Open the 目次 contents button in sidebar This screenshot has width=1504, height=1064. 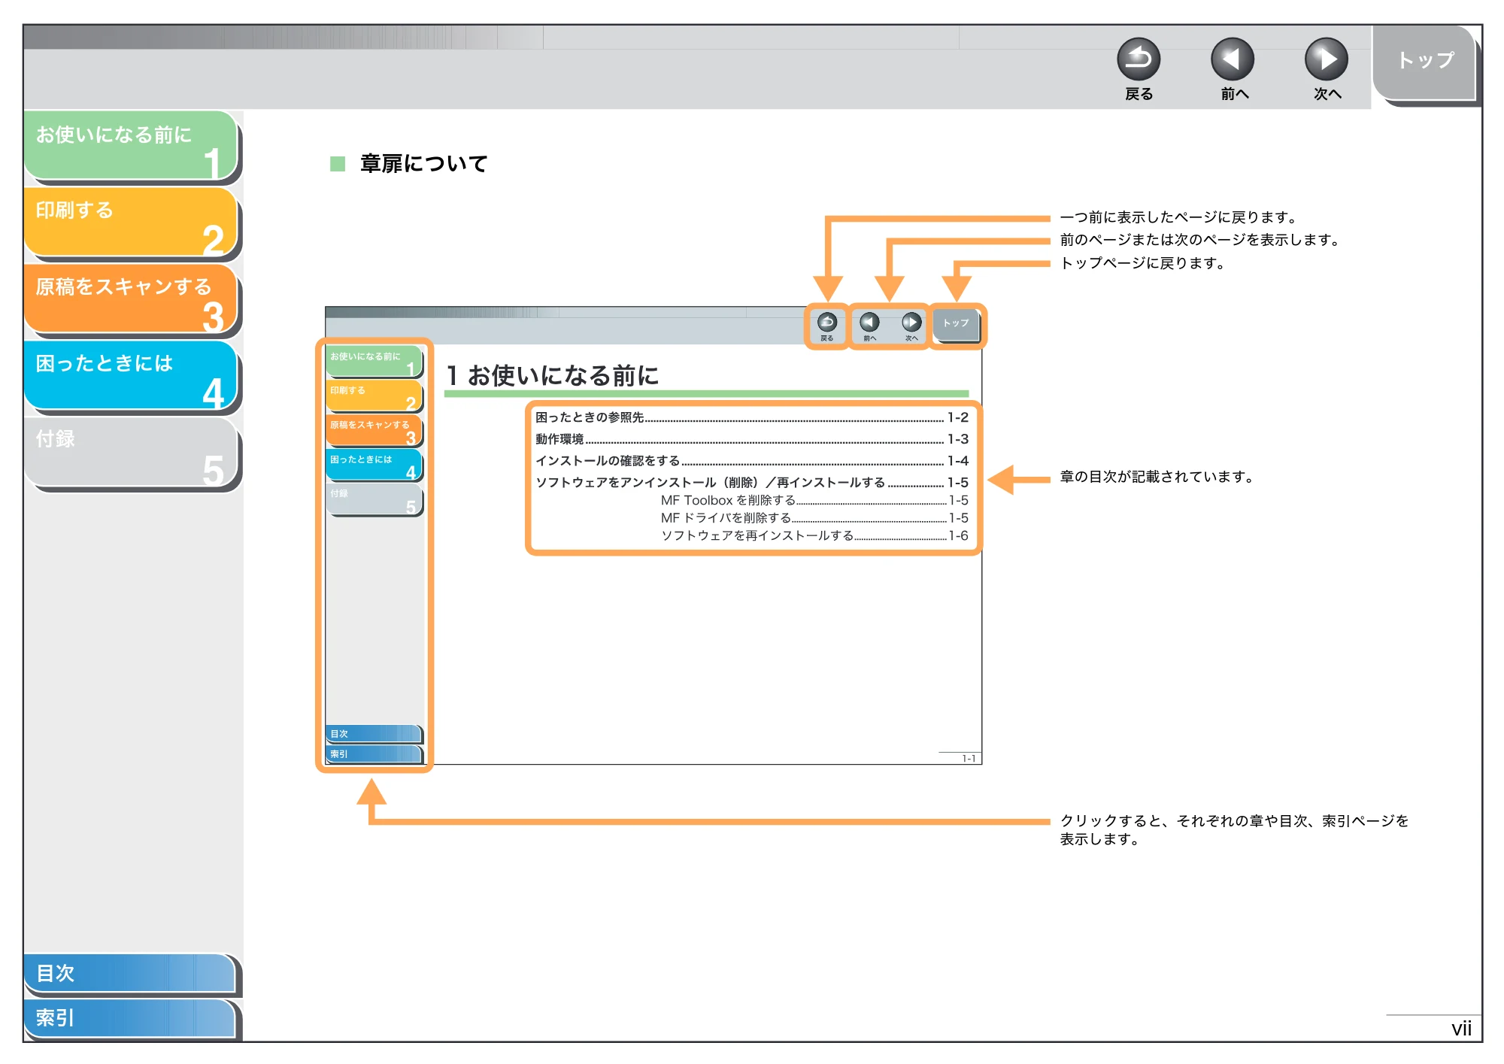point(131,973)
